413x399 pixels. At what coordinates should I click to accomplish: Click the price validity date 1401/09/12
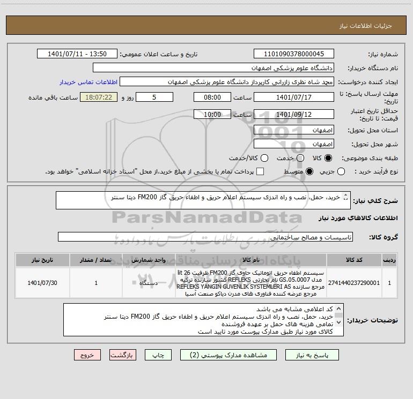[x=294, y=114]
